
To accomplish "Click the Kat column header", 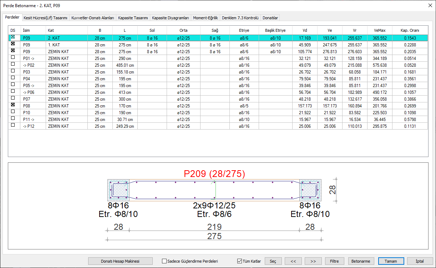I will click(x=67, y=30).
